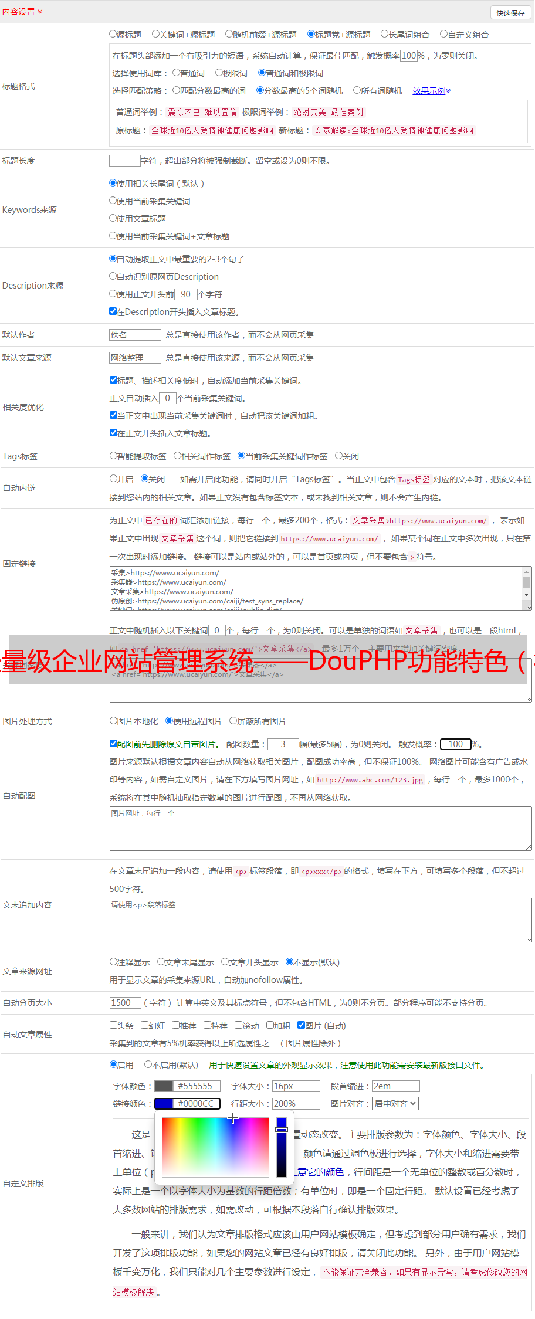This screenshot has height=1319, width=535.
Task: Select 匹配分数最高的词 strategy
Action: click(176, 90)
